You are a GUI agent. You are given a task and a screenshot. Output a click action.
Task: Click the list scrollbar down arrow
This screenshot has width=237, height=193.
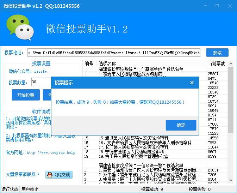(231, 180)
